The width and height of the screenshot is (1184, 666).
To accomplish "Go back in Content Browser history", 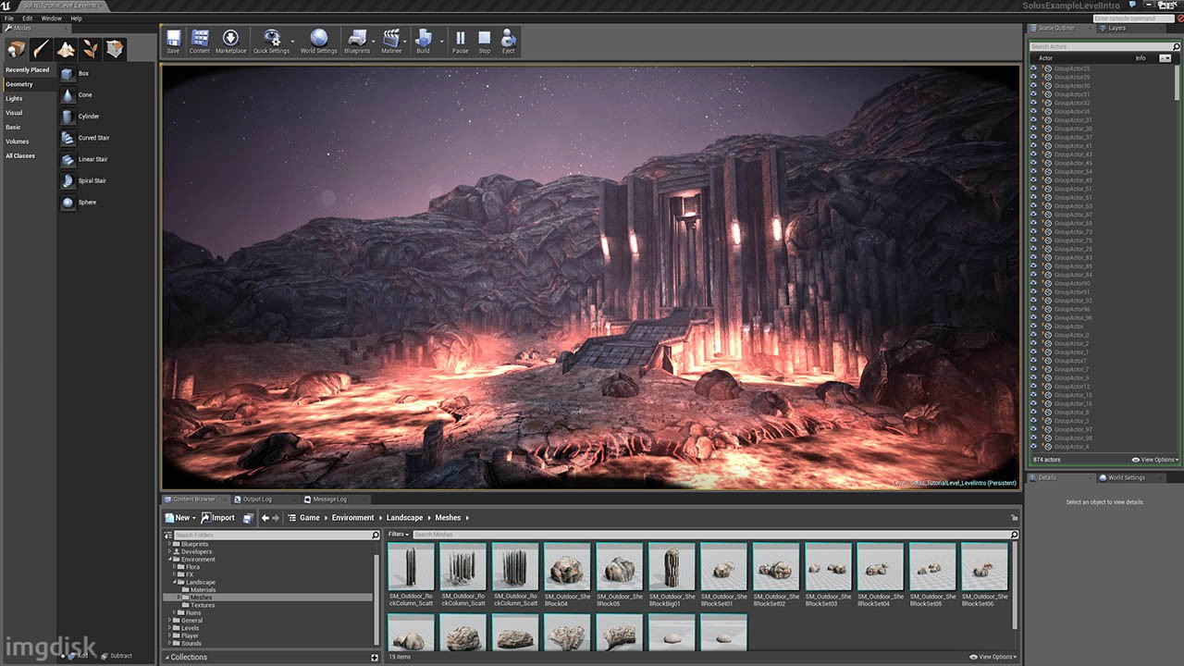I will click(265, 518).
